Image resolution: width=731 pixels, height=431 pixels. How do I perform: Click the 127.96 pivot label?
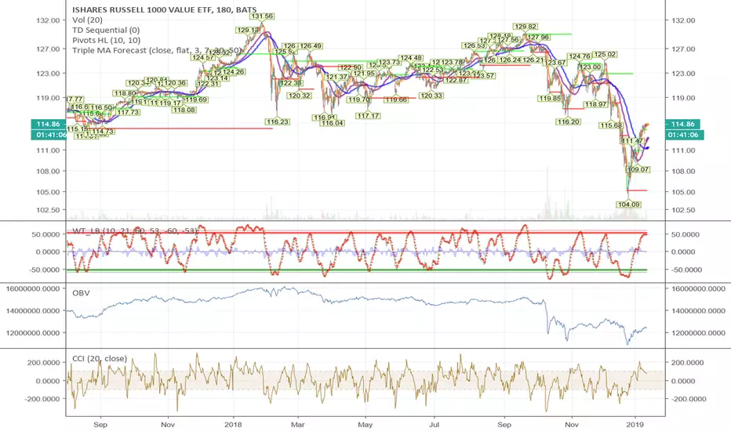(538, 38)
